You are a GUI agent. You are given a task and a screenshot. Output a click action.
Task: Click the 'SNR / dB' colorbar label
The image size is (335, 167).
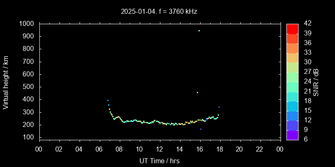[x=316, y=81]
